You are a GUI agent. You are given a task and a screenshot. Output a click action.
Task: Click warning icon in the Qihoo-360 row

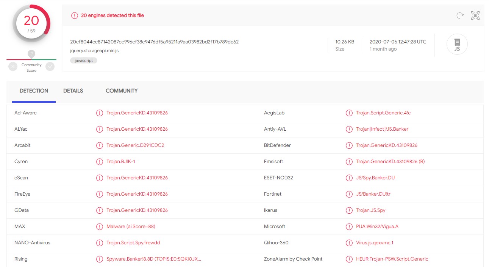[349, 243]
